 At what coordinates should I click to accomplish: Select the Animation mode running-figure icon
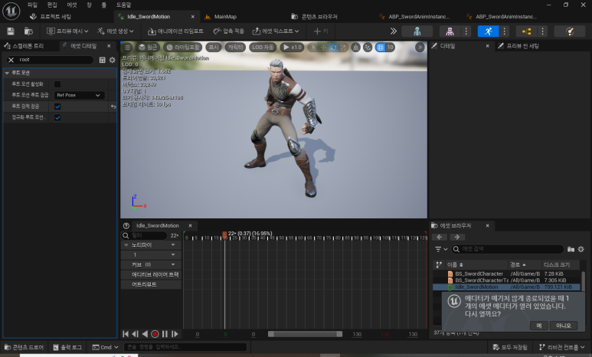[488, 31]
